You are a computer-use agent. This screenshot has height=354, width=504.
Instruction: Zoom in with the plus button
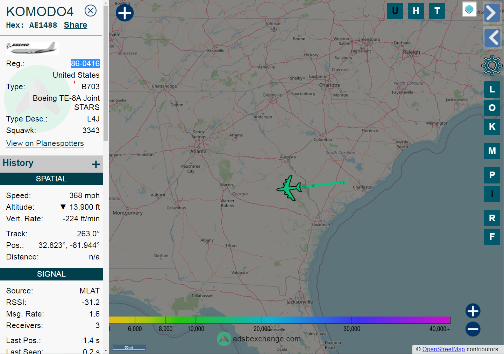tap(473, 311)
